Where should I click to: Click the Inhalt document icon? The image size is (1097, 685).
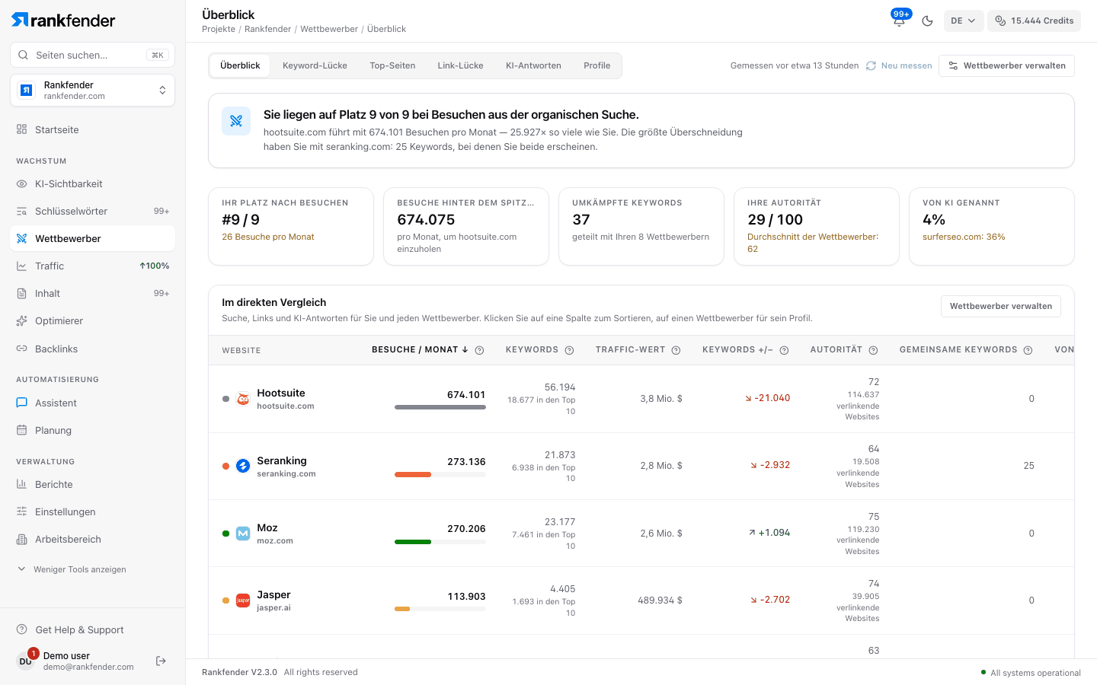21,293
